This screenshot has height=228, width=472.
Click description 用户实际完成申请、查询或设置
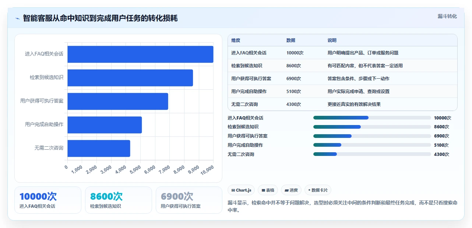coord(358,92)
